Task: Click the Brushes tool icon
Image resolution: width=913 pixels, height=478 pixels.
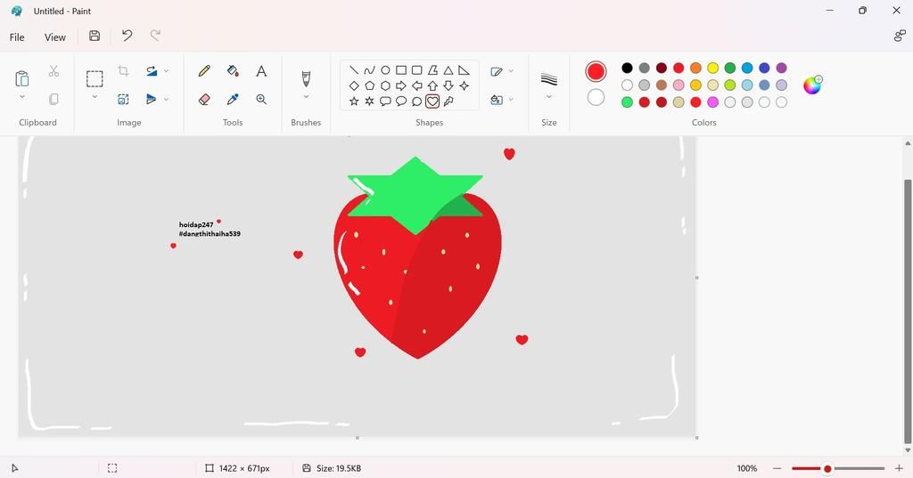Action: pyautogui.click(x=306, y=78)
